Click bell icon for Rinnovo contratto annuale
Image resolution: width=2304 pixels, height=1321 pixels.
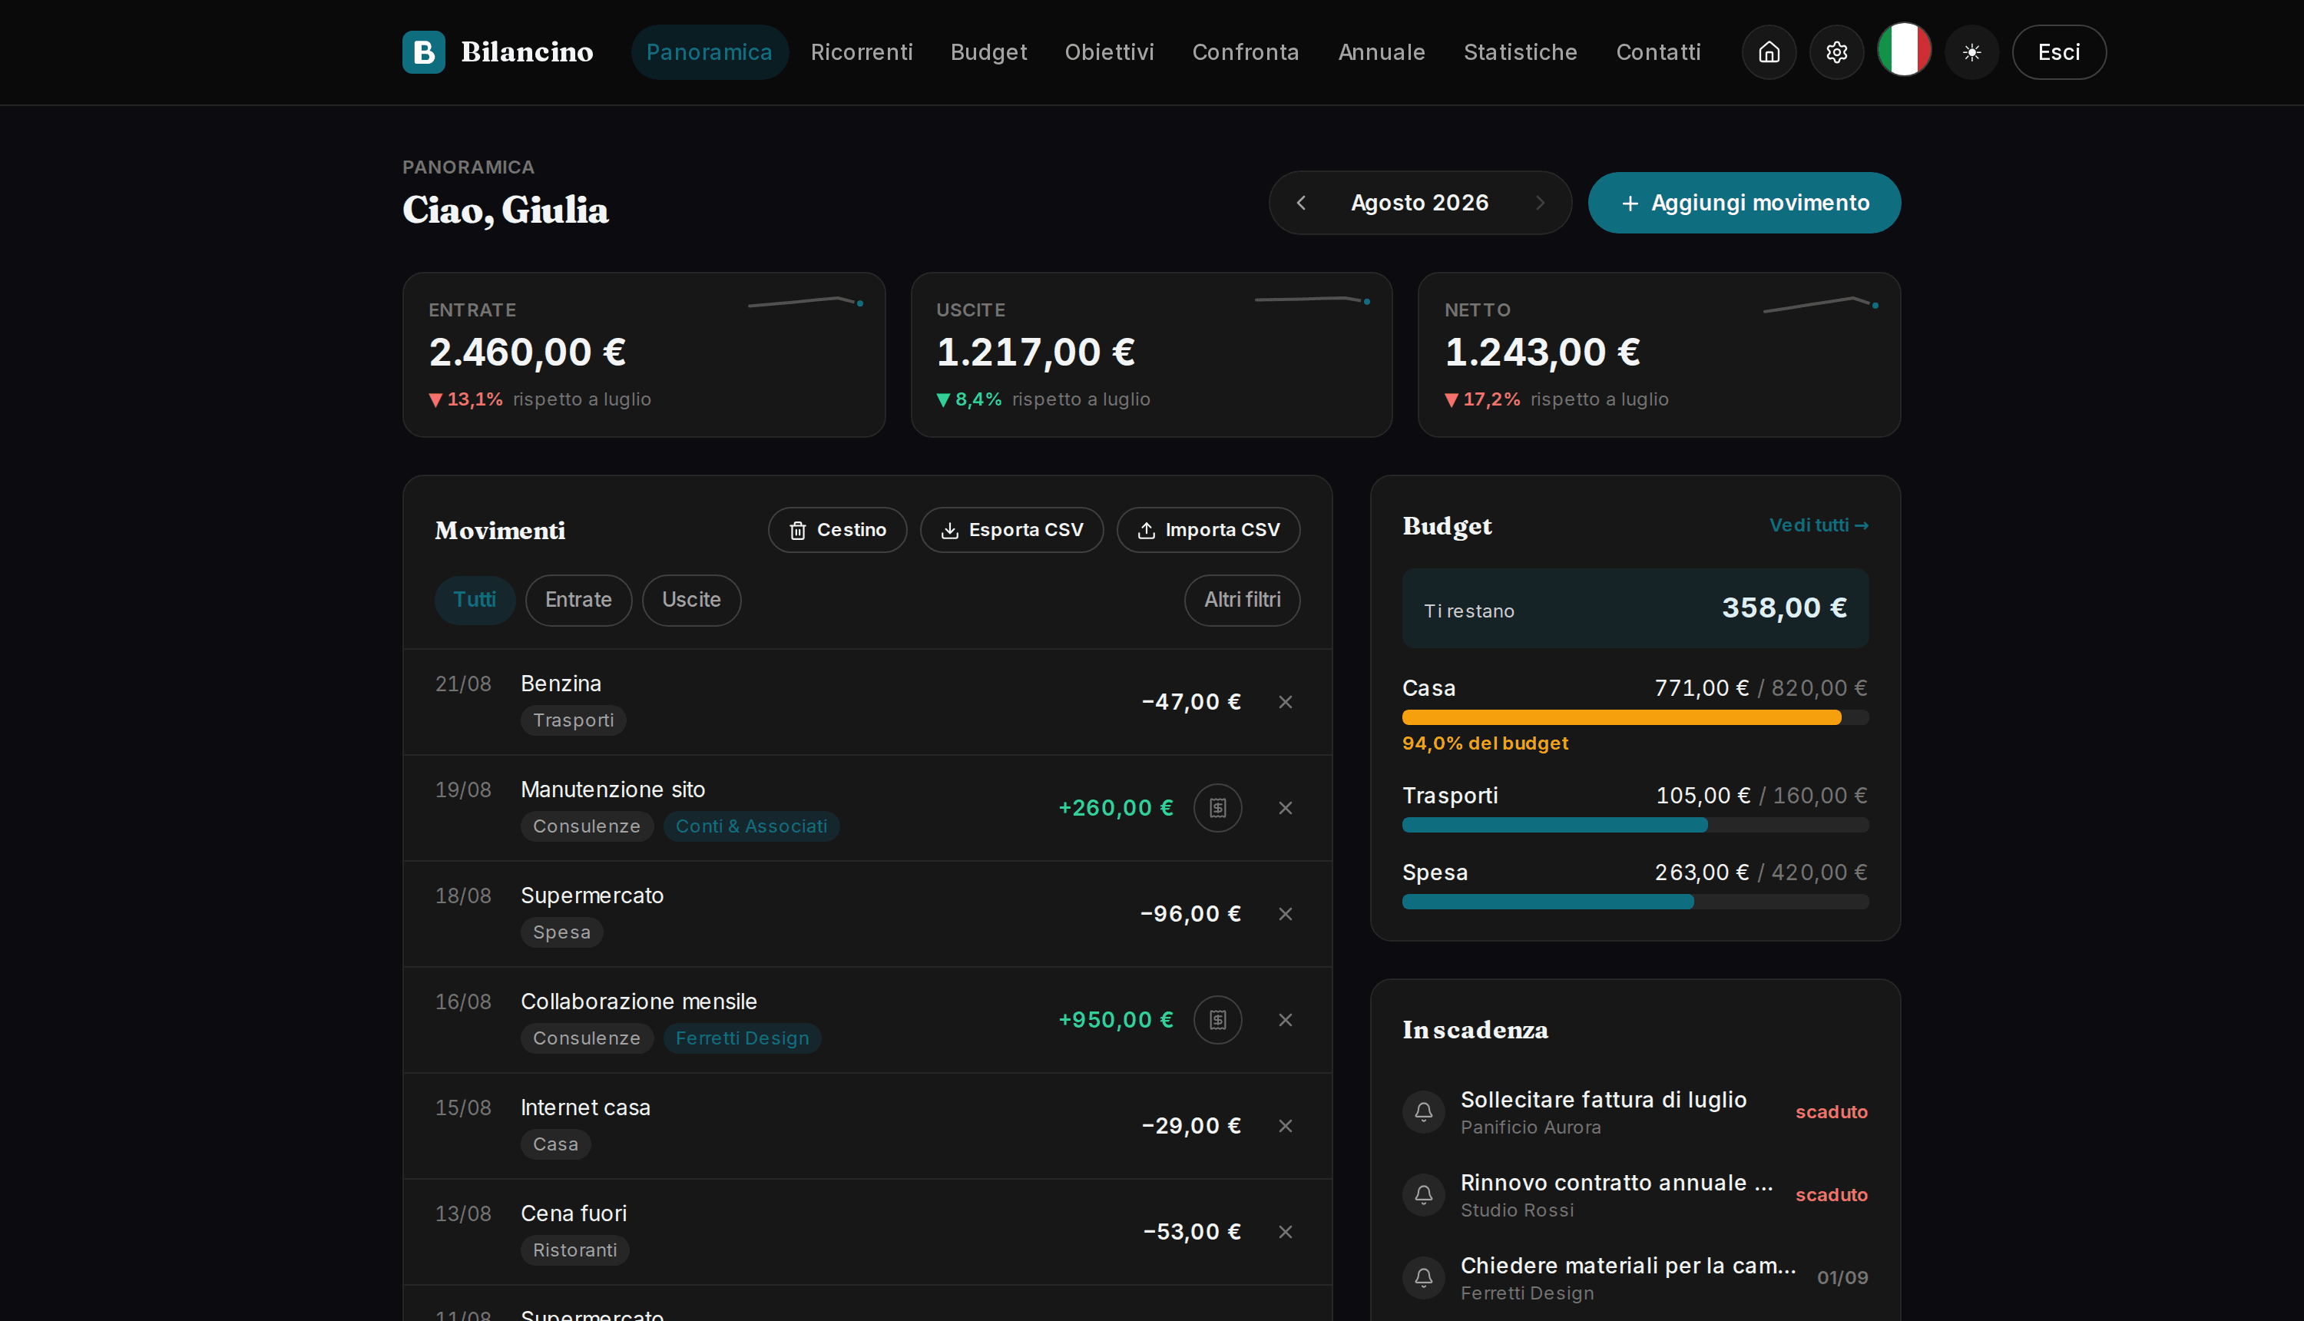pos(1423,1194)
